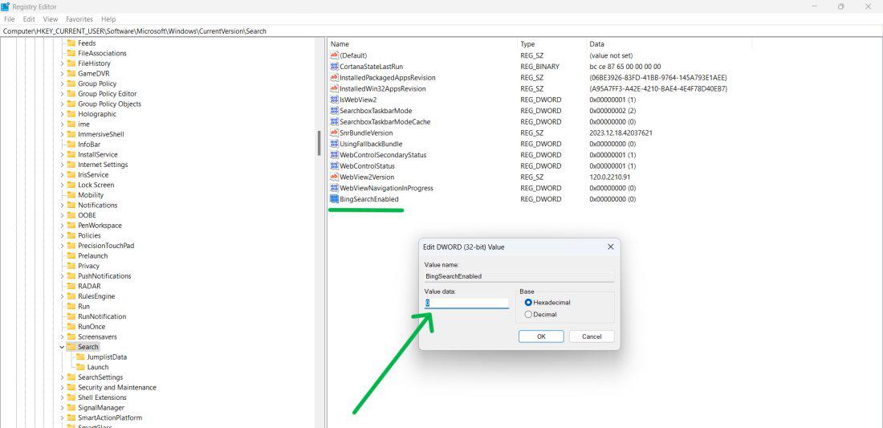The width and height of the screenshot is (883, 428).
Task: Select the Screensavers tree key
Action: pos(97,336)
